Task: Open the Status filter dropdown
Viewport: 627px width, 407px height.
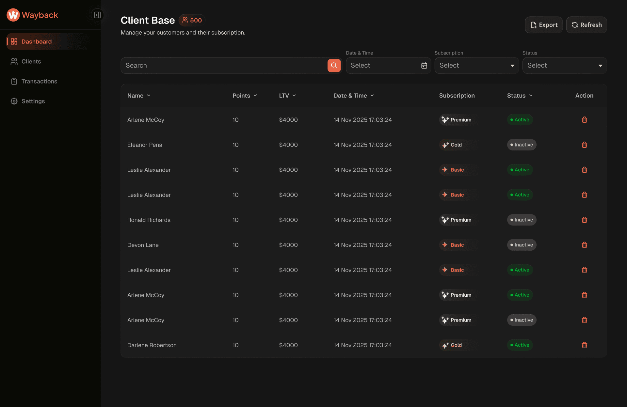Action: click(x=564, y=66)
